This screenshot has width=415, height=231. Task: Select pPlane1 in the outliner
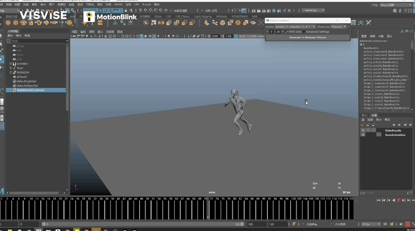click(22, 77)
